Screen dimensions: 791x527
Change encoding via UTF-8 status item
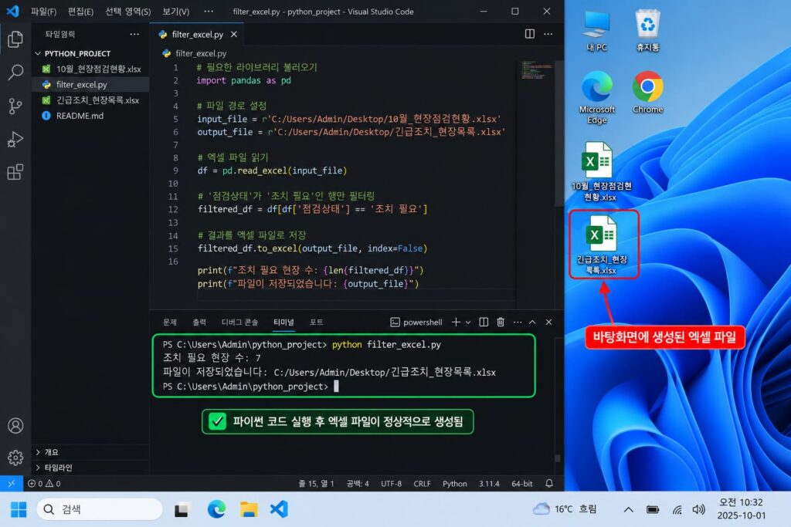(392, 484)
